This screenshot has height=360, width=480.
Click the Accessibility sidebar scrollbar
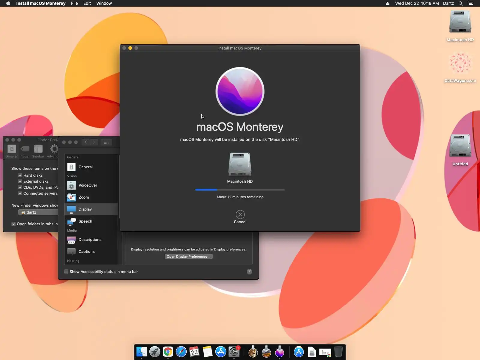pyautogui.click(x=119, y=187)
